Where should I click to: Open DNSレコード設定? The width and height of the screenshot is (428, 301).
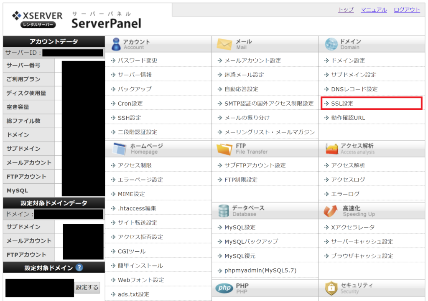[x=354, y=89]
